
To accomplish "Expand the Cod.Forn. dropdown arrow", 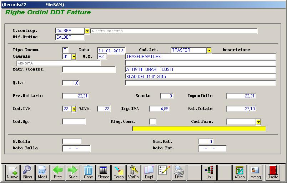I will 258,122.
